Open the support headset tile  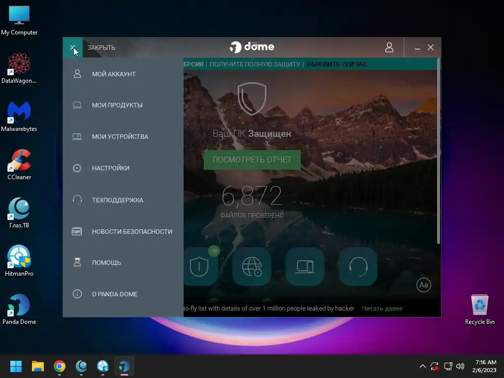pyautogui.click(x=358, y=266)
